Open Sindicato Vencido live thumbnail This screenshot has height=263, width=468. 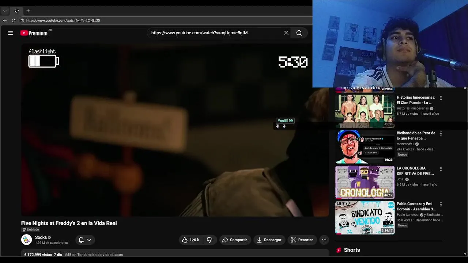point(365,217)
